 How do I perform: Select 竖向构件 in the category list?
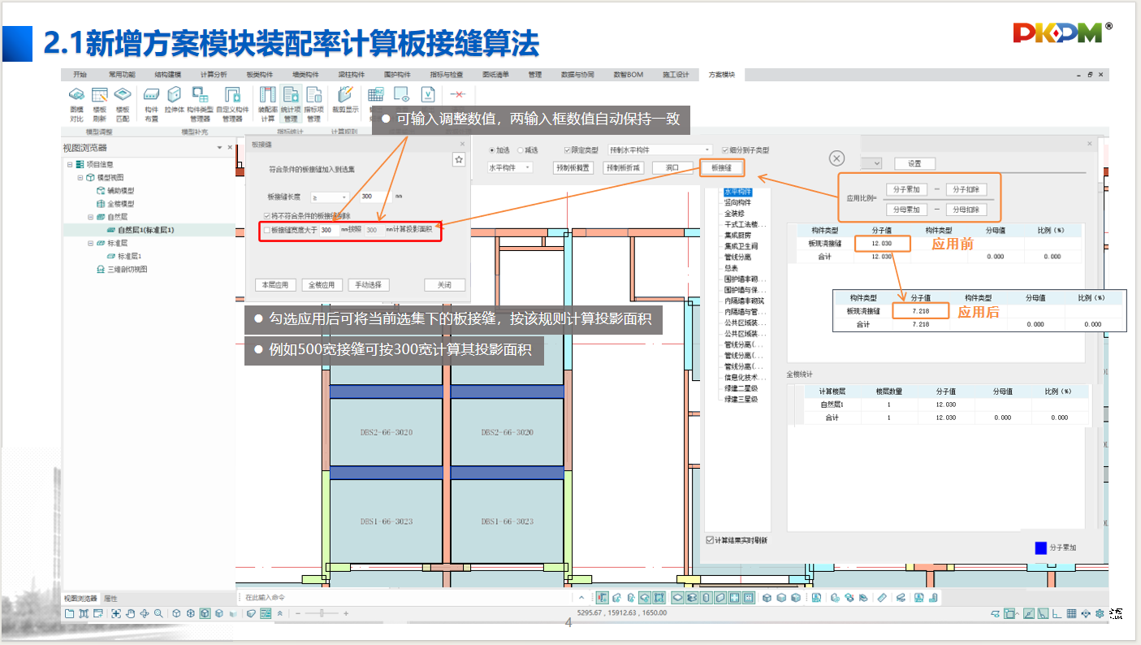(x=738, y=203)
